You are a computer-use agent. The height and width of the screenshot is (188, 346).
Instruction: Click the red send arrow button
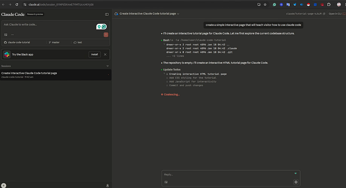coord(106,35)
